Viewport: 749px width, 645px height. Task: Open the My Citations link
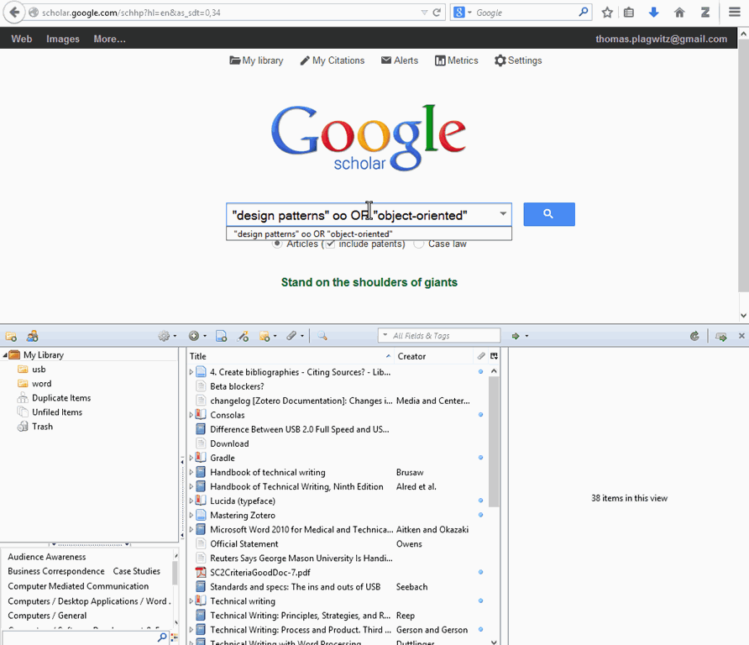pyautogui.click(x=332, y=60)
